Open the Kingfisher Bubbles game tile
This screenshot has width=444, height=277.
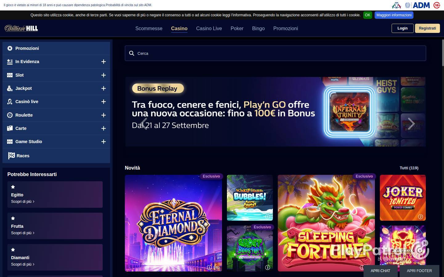tap(250, 198)
